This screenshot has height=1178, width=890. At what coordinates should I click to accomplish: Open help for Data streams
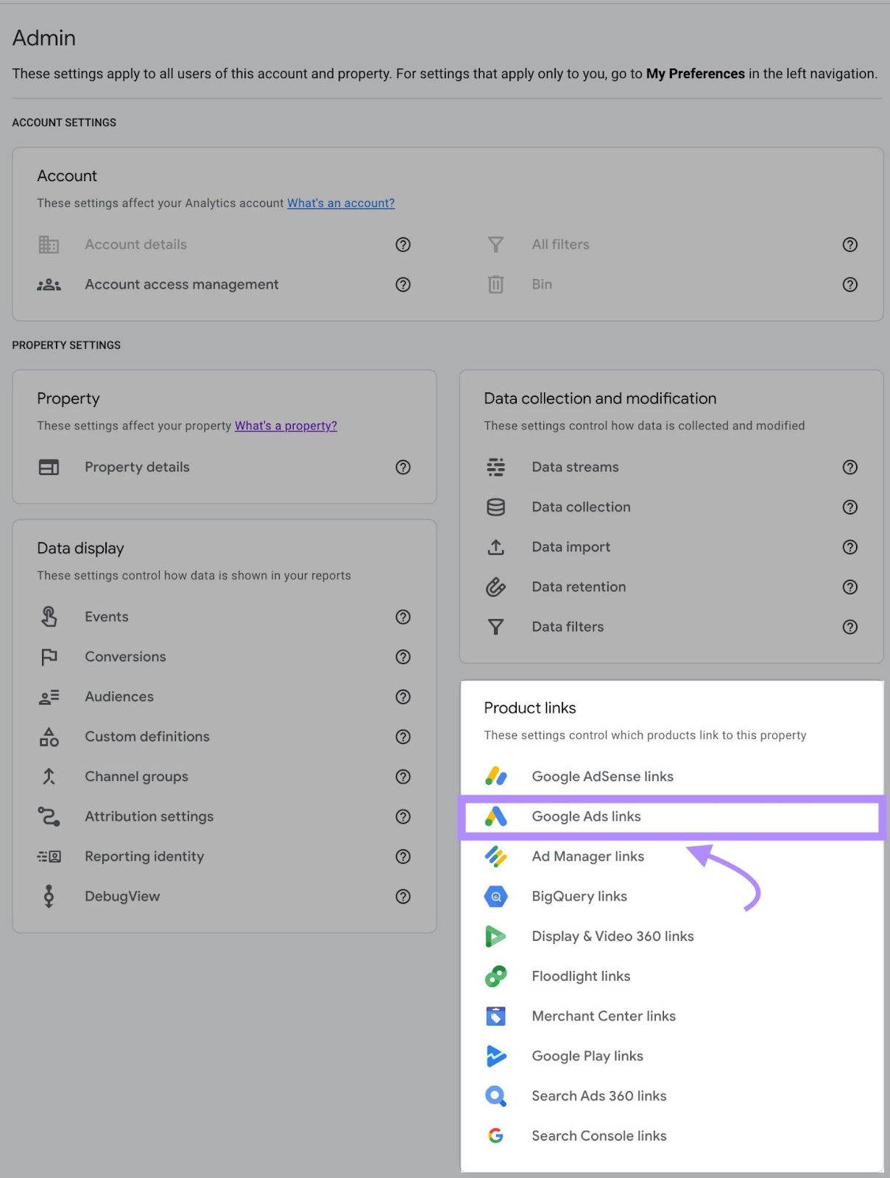pyautogui.click(x=850, y=467)
